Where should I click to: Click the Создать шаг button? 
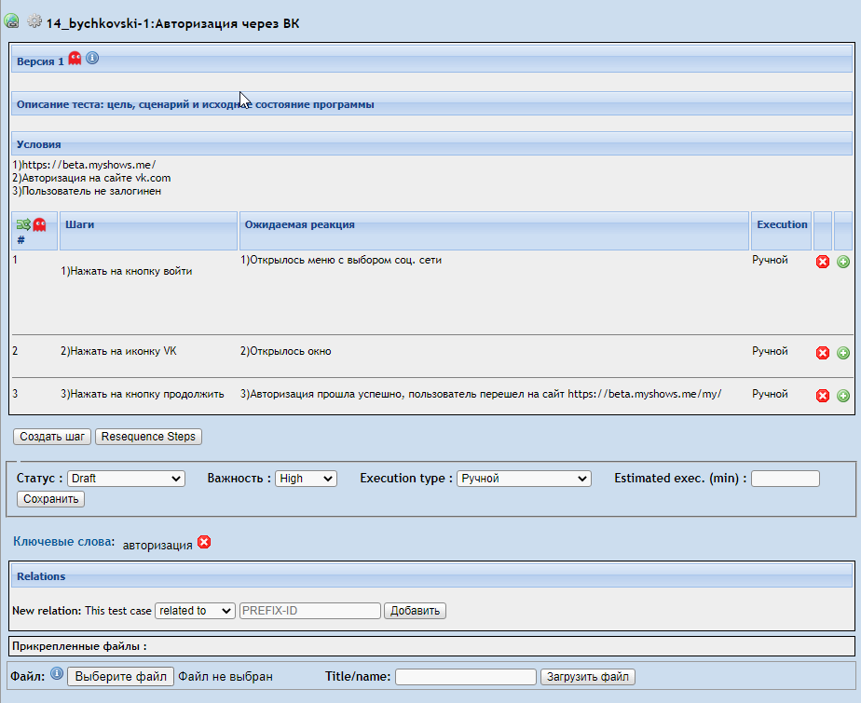pos(51,436)
